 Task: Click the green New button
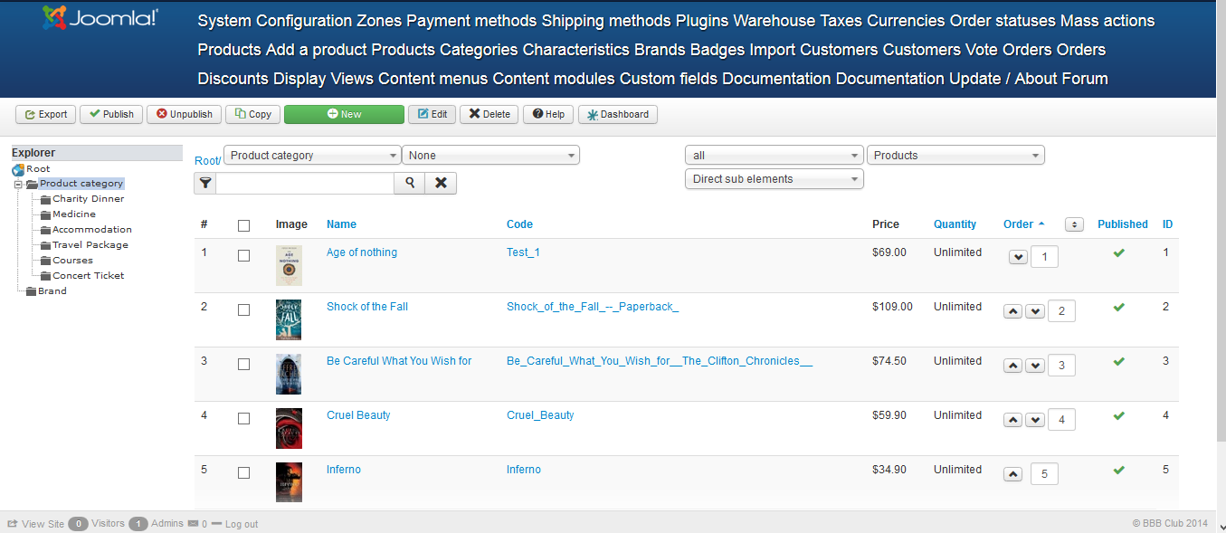pyautogui.click(x=344, y=115)
